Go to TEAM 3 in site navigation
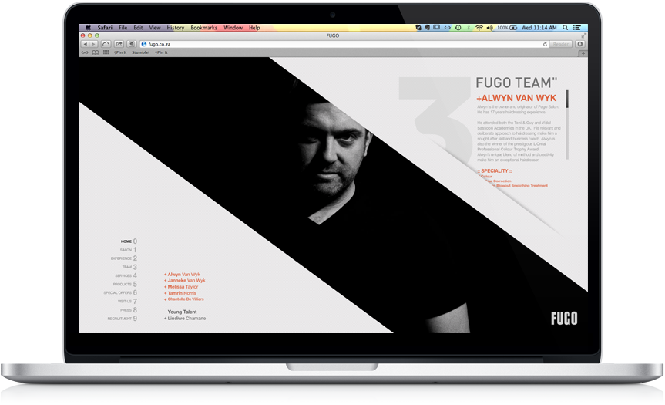This screenshot has height=405, width=665. [129, 267]
